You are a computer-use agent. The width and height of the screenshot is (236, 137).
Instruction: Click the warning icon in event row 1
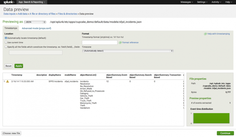[7, 81]
